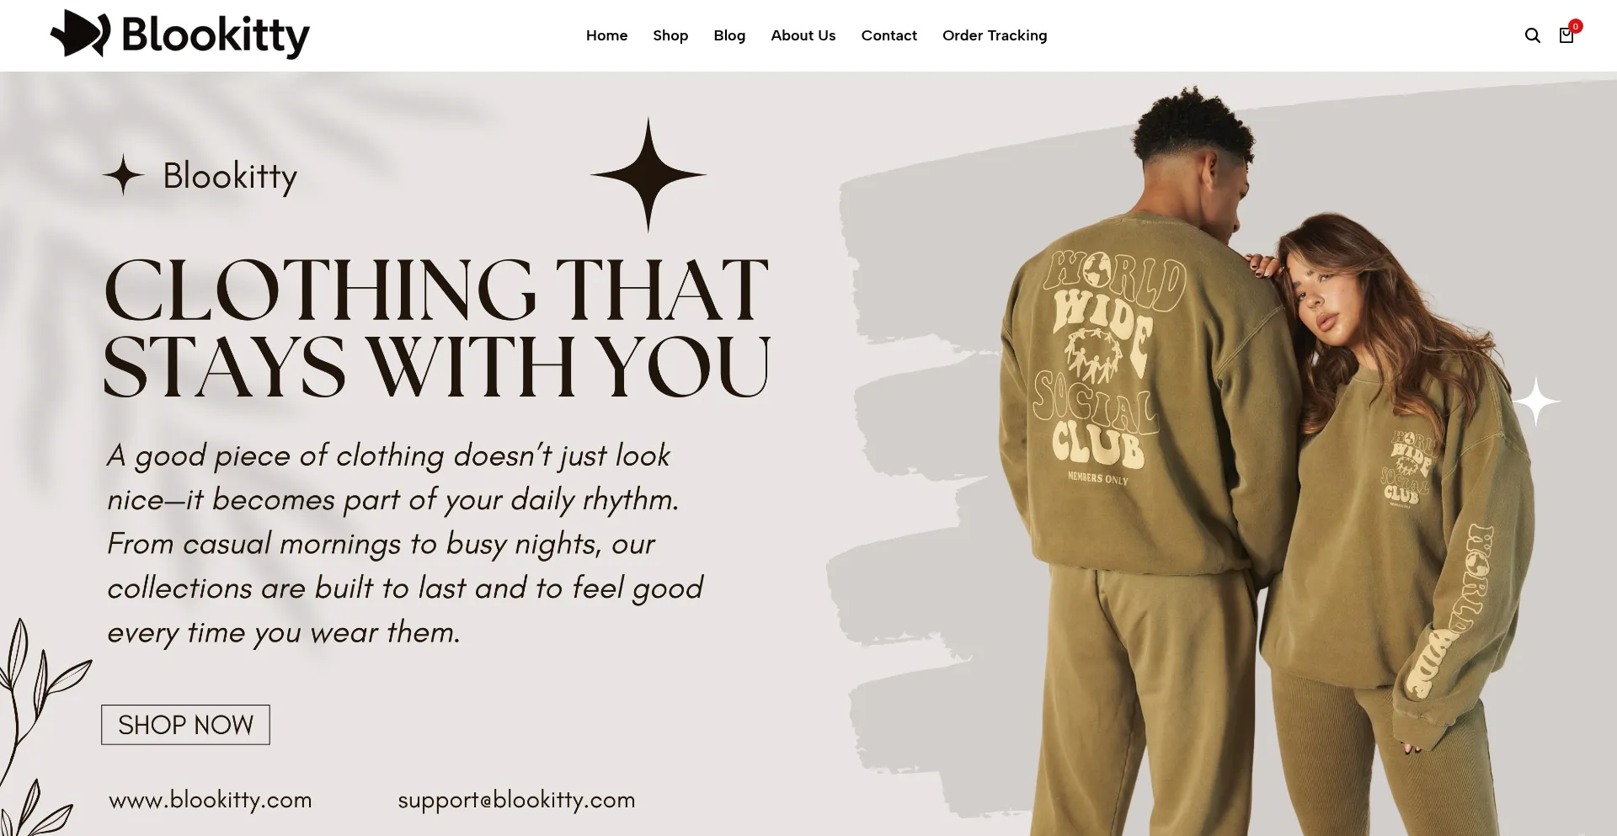This screenshot has height=836, width=1617.
Task: Click the white sparkle near woman's shoulder
Action: pos(1536,402)
